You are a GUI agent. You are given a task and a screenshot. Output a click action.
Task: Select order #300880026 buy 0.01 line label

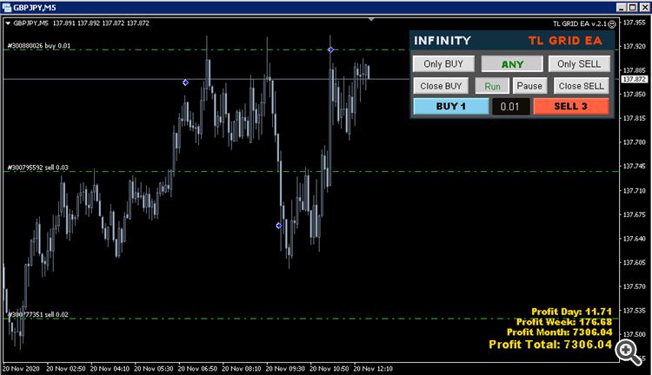(x=39, y=46)
